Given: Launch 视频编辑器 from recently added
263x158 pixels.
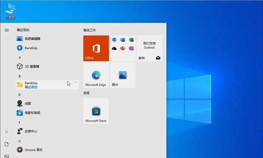Looking at the screenshot, I should pos(47,39).
